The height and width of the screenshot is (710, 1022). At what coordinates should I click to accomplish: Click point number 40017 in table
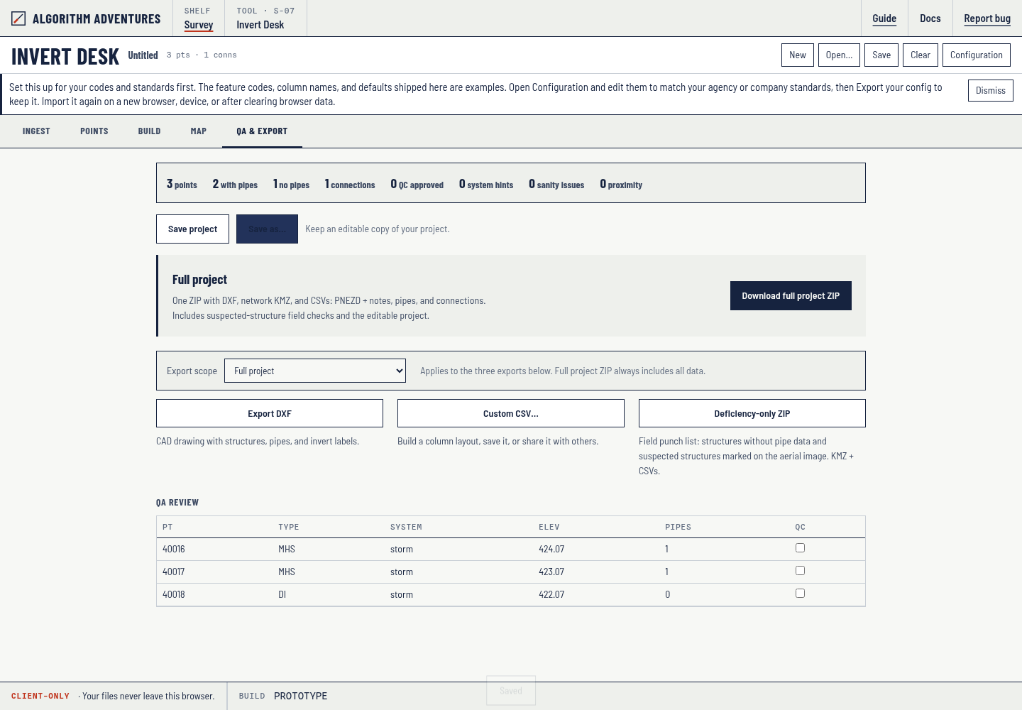(x=174, y=572)
